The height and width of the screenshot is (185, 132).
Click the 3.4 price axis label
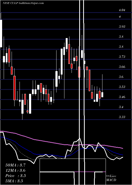121,107
